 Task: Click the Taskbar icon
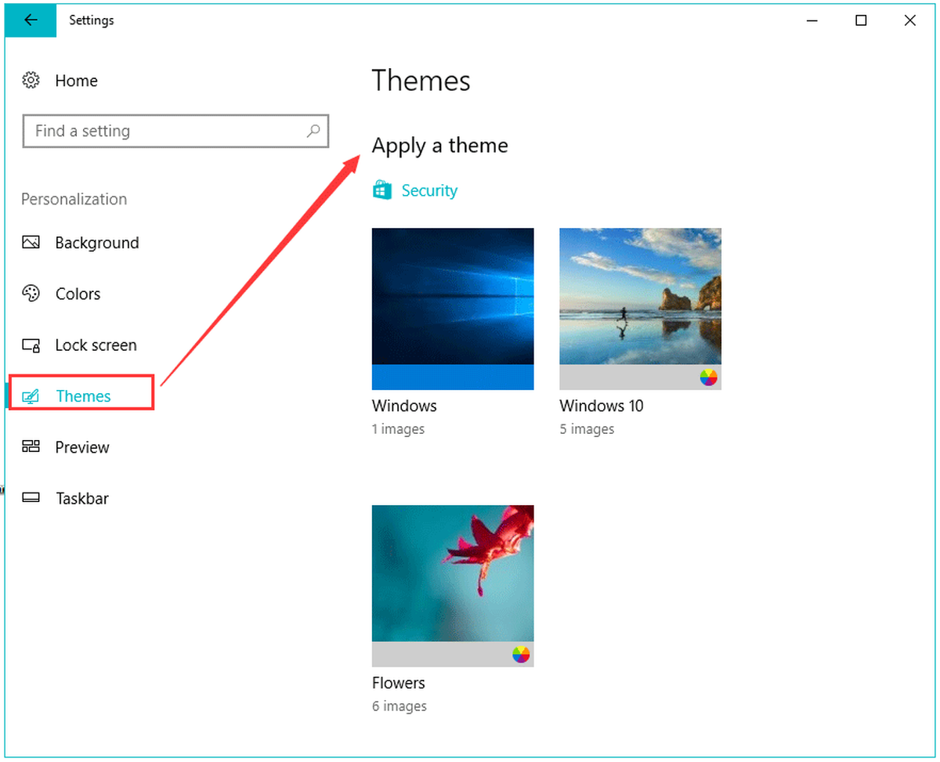pos(31,498)
